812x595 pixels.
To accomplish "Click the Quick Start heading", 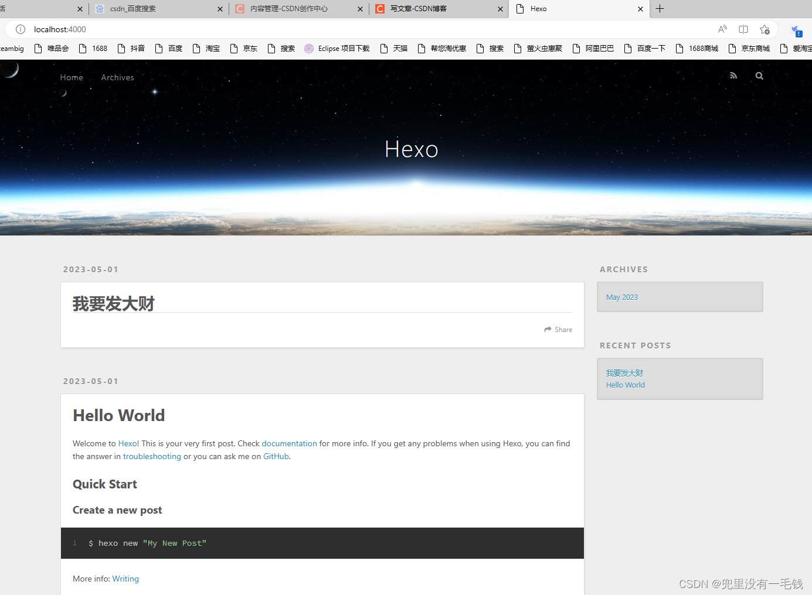I will click(105, 484).
